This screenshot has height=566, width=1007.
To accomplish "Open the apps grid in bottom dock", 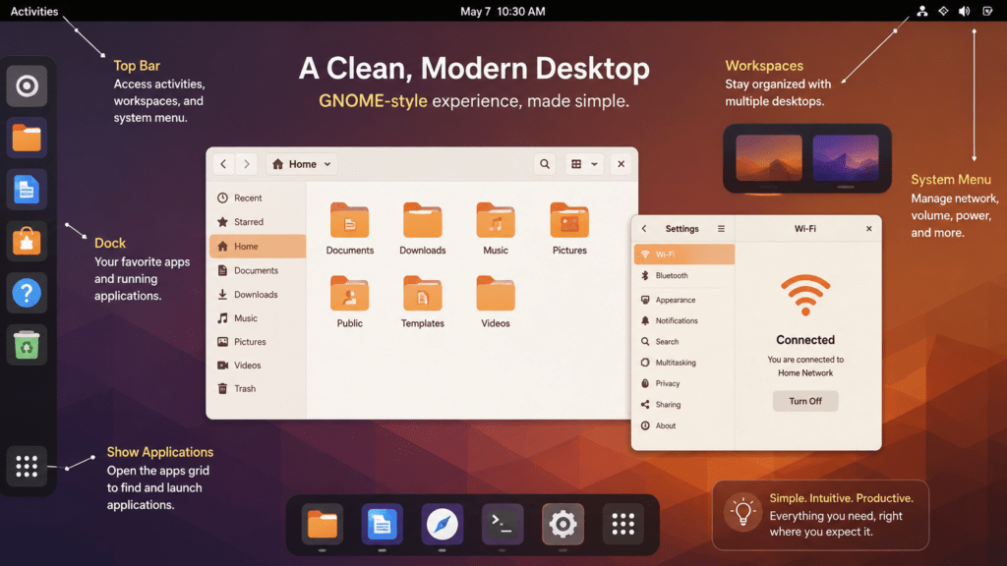I will tap(622, 525).
